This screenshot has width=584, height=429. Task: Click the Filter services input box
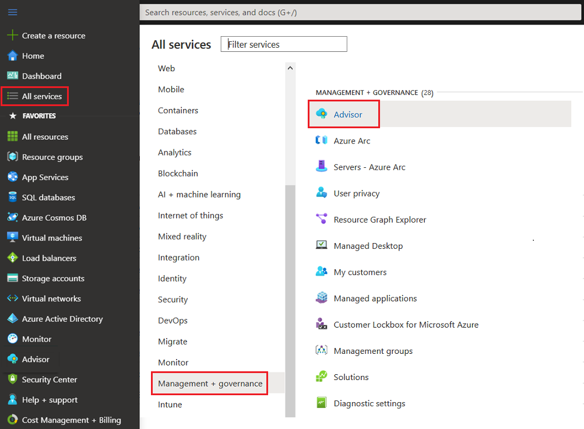click(x=284, y=44)
